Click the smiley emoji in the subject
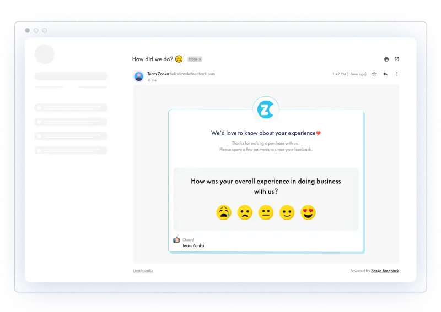Screen dimensions: 441x312 [179, 59]
